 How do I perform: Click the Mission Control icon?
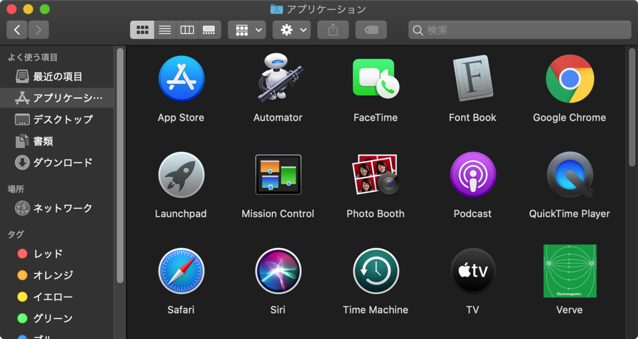(278, 175)
